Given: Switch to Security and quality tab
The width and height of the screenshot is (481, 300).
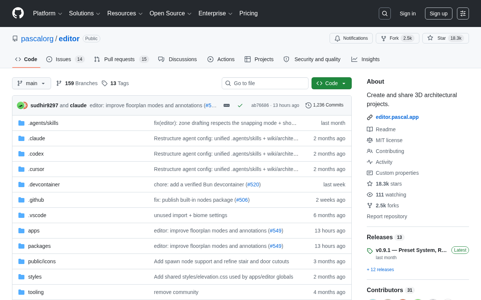Looking at the screenshot, I should (312, 59).
